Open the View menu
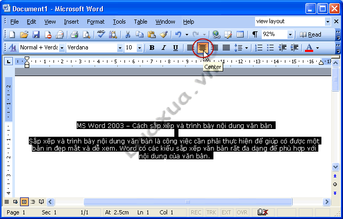 pos(50,22)
